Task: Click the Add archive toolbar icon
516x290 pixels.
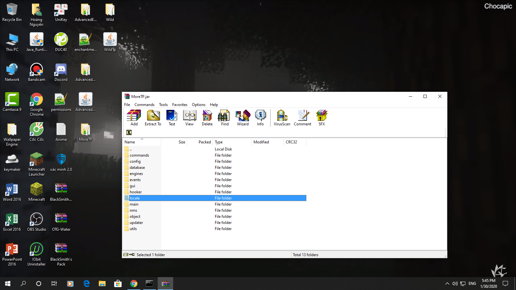Action: [x=134, y=118]
